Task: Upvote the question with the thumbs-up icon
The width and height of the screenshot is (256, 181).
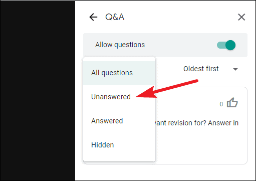Action: pyautogui.click(x=232, y=102)
